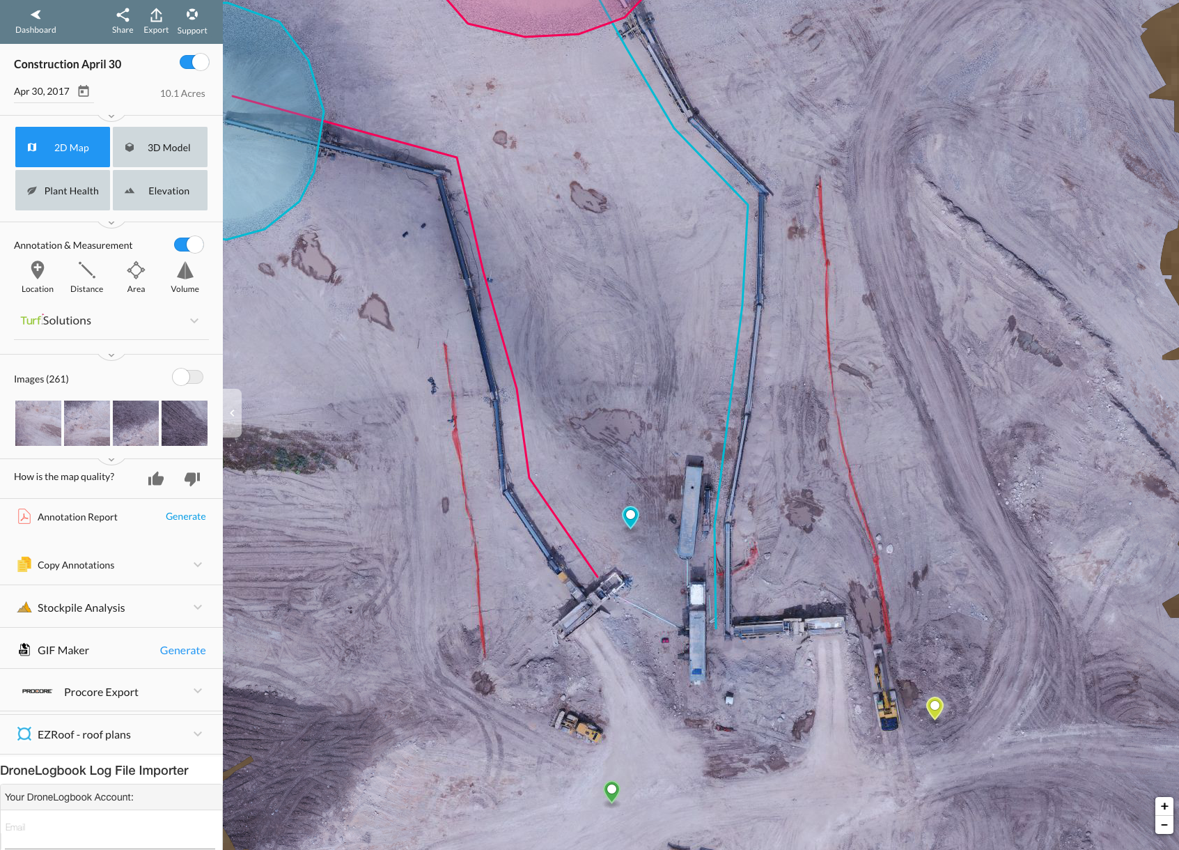
Task: Click the DroneLogbook Email input field
Action: [x=111, y=828]
